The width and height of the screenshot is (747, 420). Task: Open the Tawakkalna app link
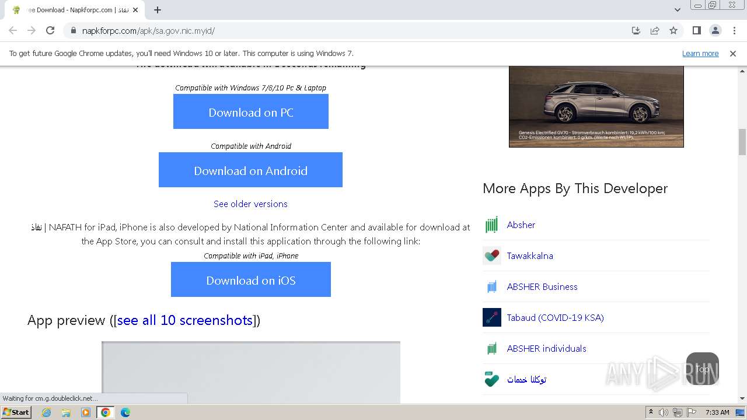pyautogui.click(x=530, y=256)
